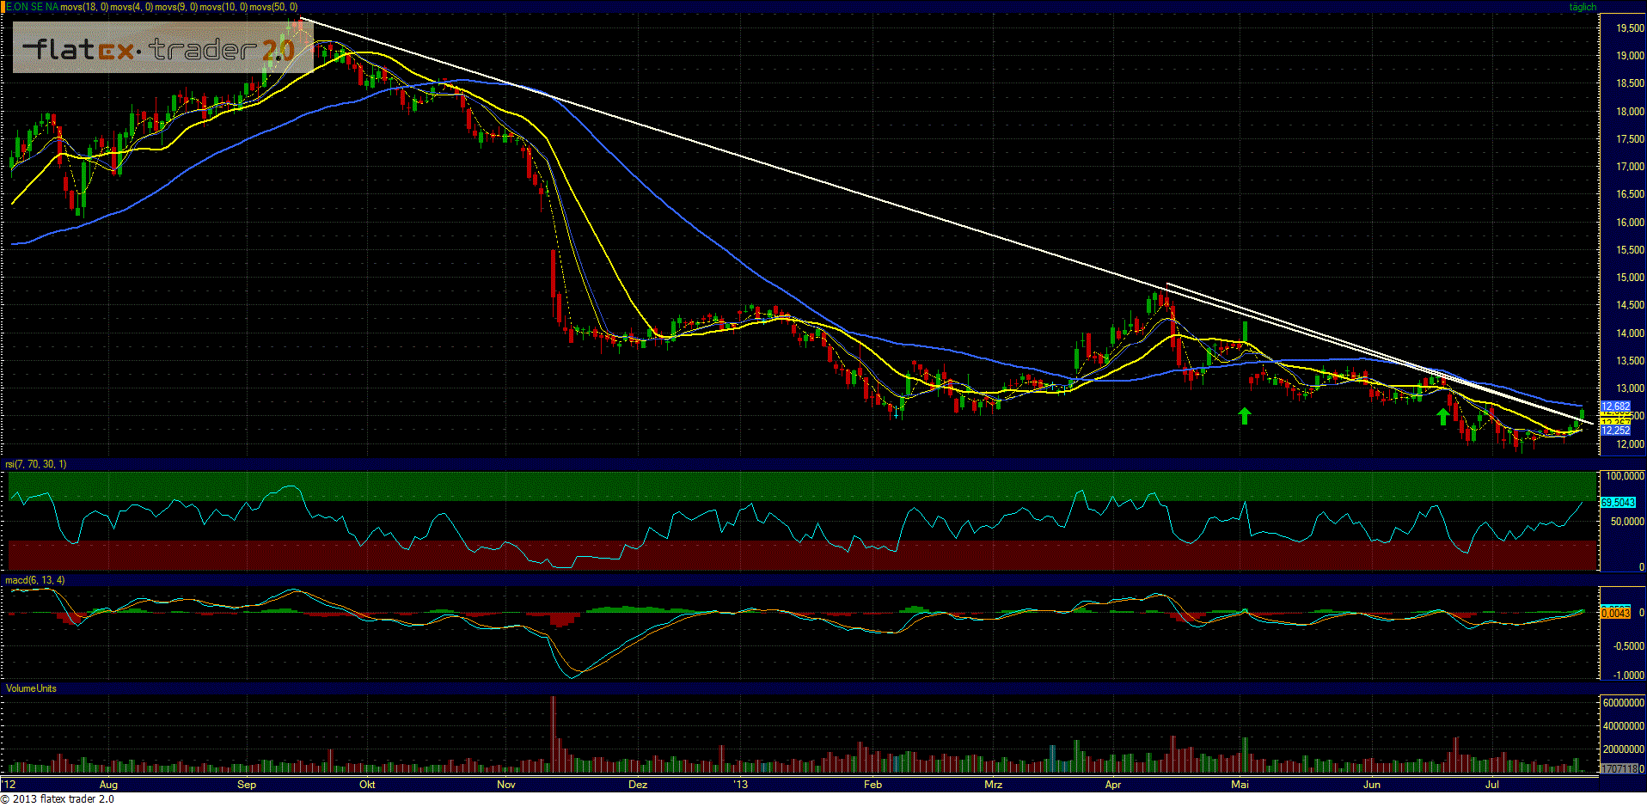Click the 16,500 price axis value
Screen dimensions: 1647x807
click(1630, 194)
